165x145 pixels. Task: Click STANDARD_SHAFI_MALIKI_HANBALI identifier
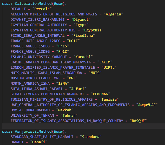click(x=42, y=137)
